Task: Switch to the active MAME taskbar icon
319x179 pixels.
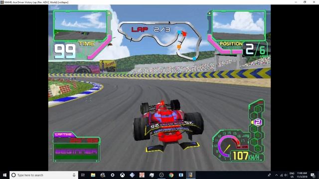Action: pyautogui.click(x=190, y=175)
